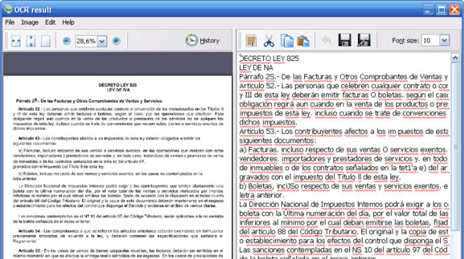Click the 'LEY DE NA' line in OCR text
Image resolution: width=464 pixels, height=259 pixels.
pyautogui.click(x=256, y=67)
